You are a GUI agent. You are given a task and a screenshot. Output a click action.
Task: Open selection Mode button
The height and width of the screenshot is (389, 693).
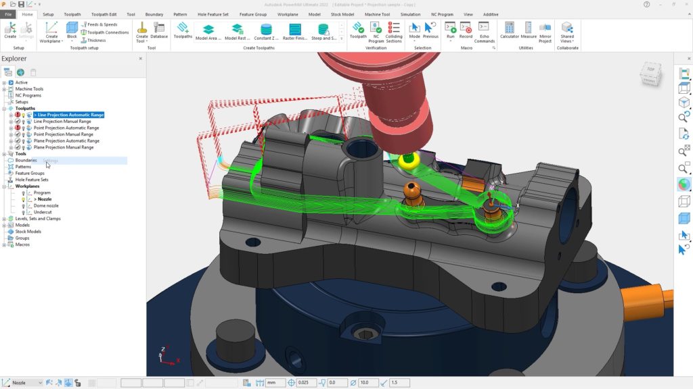click(414, 32)
